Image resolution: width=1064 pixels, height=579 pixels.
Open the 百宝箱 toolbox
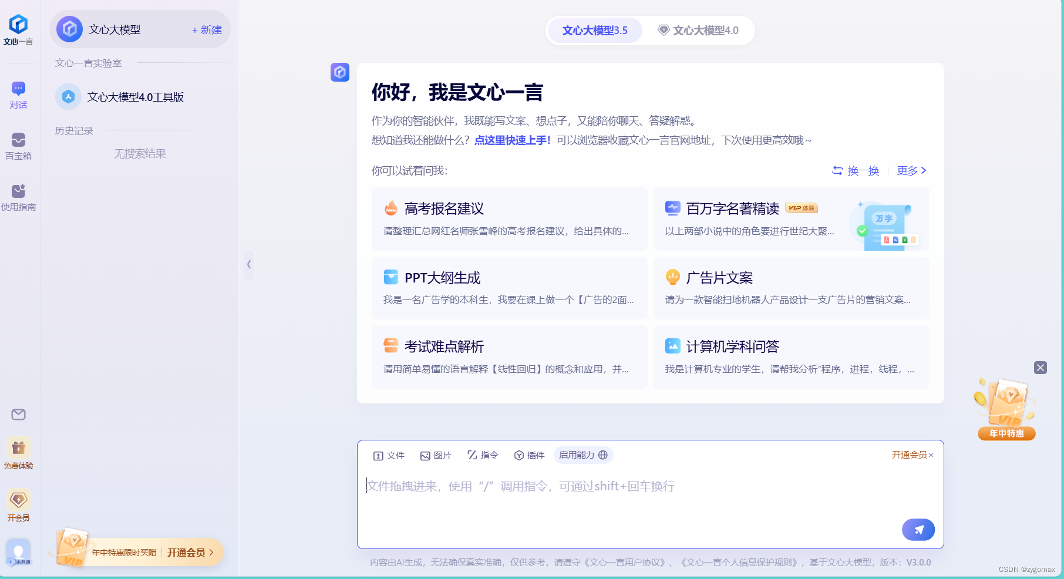coord(18,146)
